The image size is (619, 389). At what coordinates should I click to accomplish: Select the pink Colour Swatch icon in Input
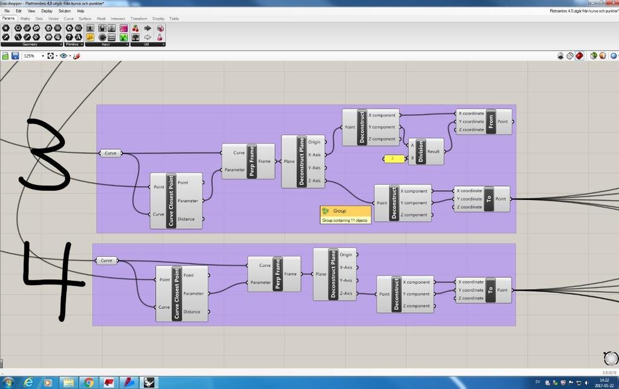click(x=123, y=28)
